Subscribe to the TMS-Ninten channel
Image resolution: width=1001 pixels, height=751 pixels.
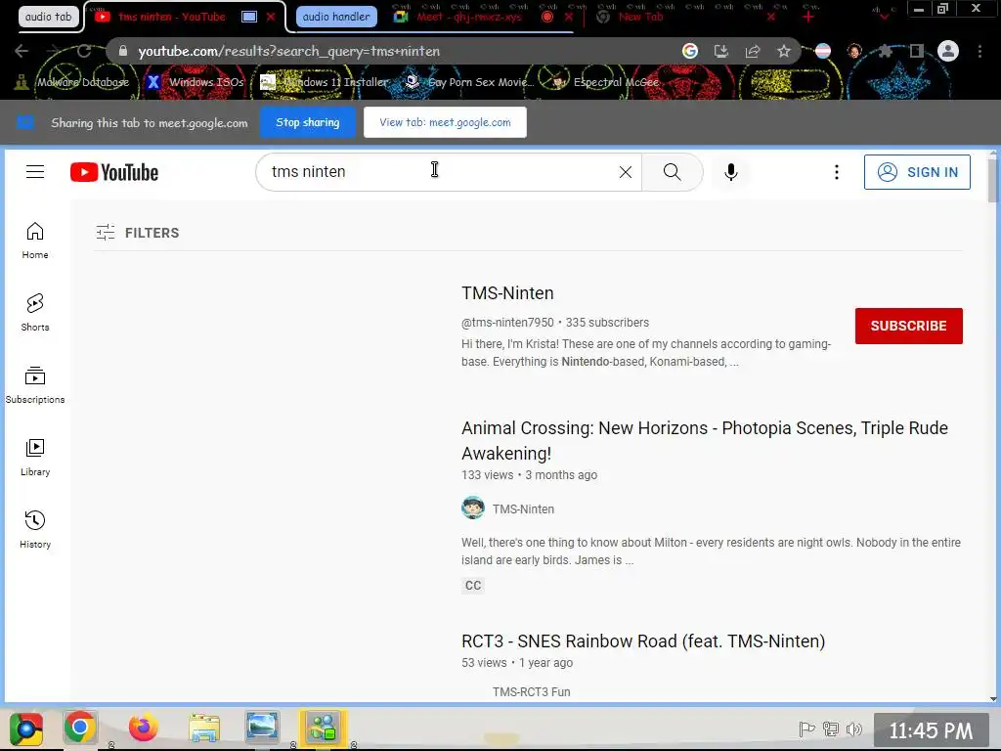(908, 326)
